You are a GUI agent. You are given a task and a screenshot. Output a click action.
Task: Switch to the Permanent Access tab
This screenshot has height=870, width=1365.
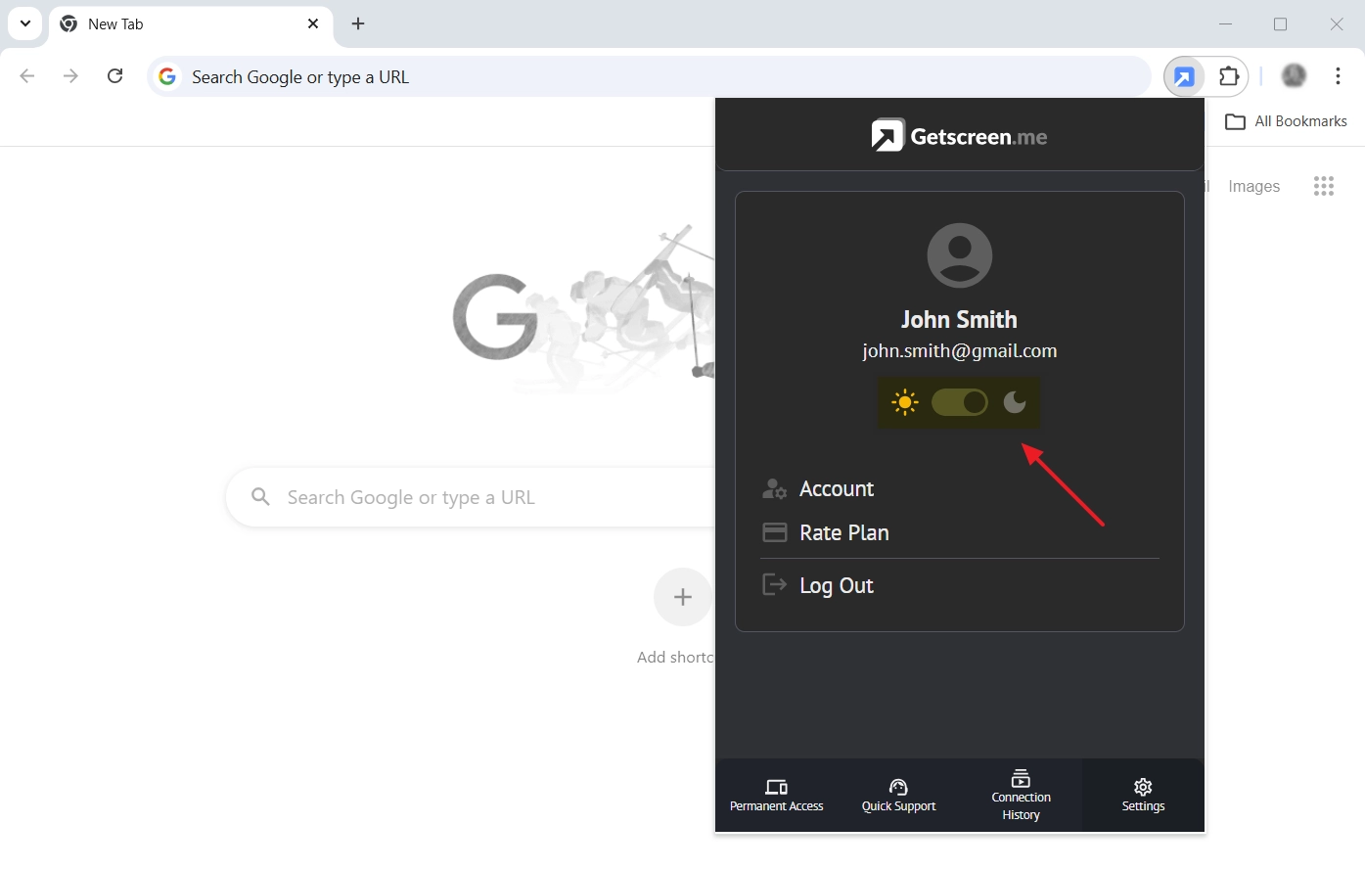(x=777, y=796)
